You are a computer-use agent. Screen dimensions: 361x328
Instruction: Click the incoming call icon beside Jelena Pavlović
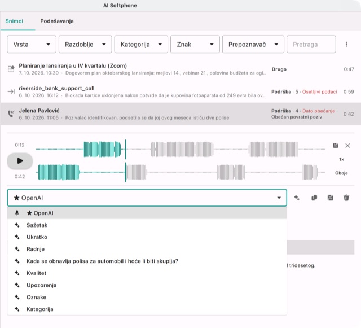(11, 113)
